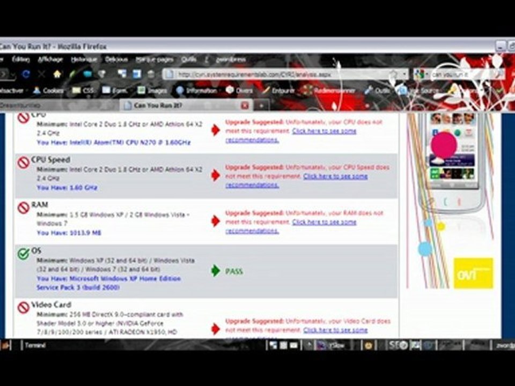Click the SEO status bar icon
This screenshot has width=515, height=386.
pyautogui.click(x=398, y=345)
